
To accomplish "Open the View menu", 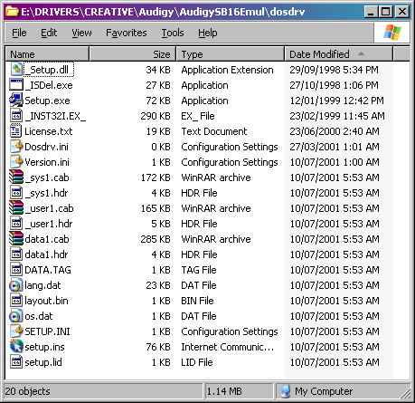I will [81, 33].
